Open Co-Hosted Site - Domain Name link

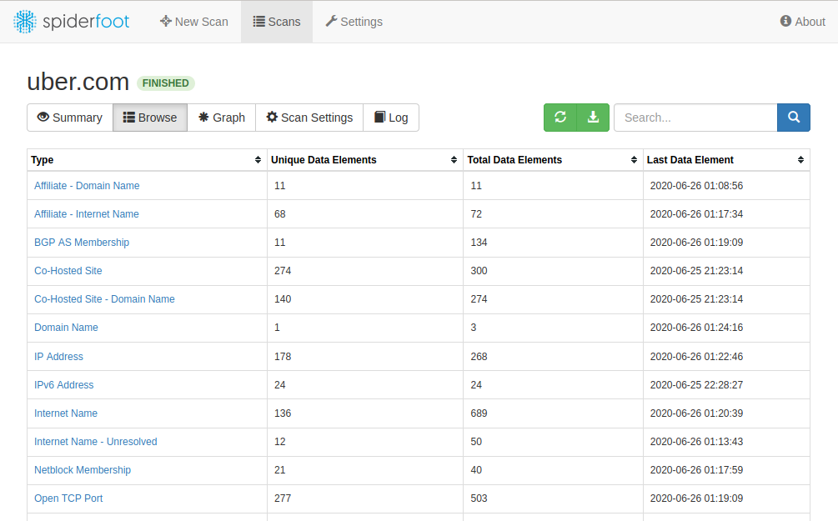point(104,298)
